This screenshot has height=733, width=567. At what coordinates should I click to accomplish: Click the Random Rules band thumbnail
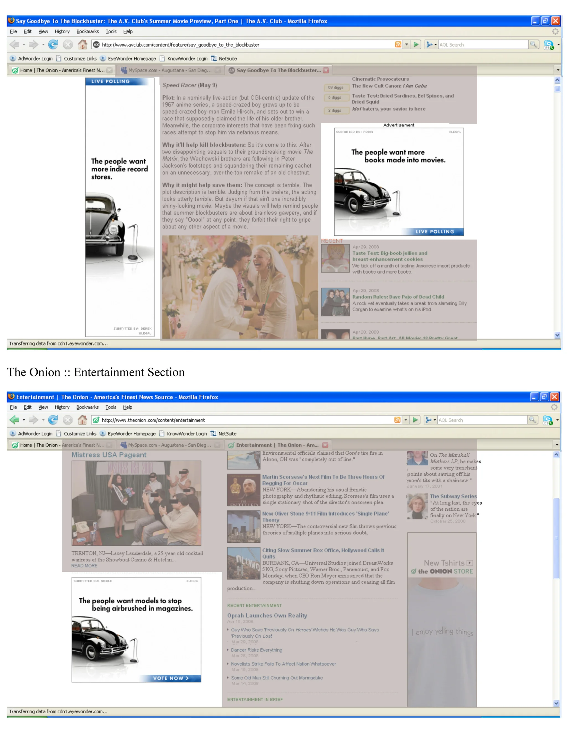tap(335, 302)
